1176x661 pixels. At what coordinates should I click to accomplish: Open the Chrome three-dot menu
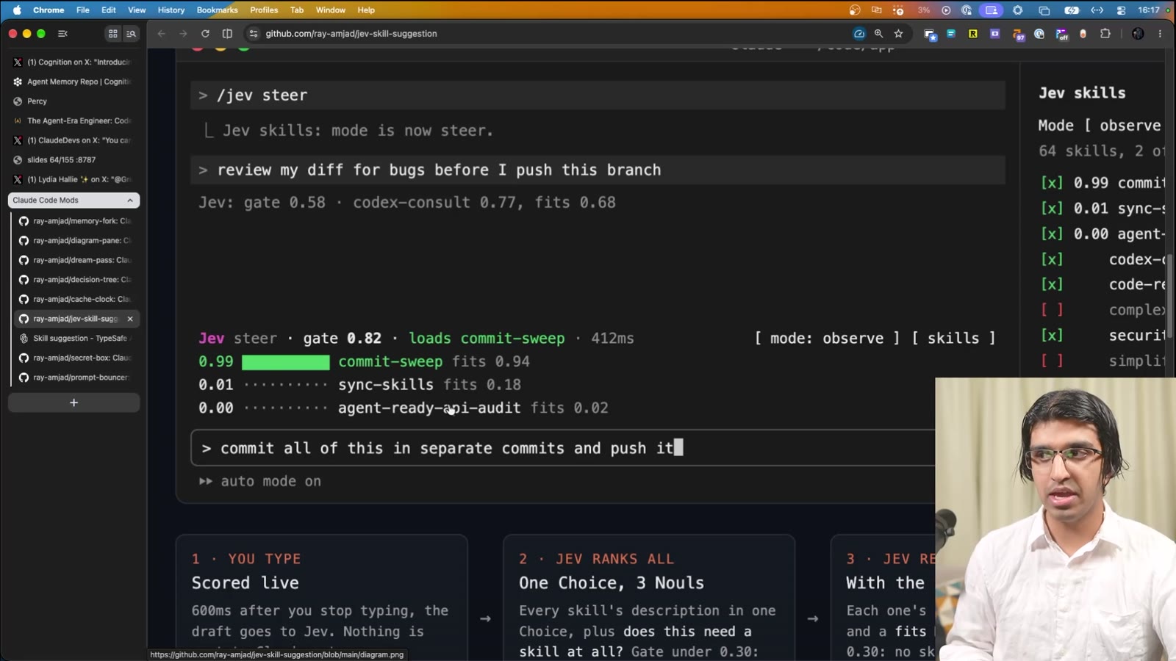pos(1160,34)
